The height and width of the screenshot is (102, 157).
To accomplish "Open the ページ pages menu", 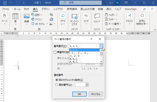I will tap(4, 19).
